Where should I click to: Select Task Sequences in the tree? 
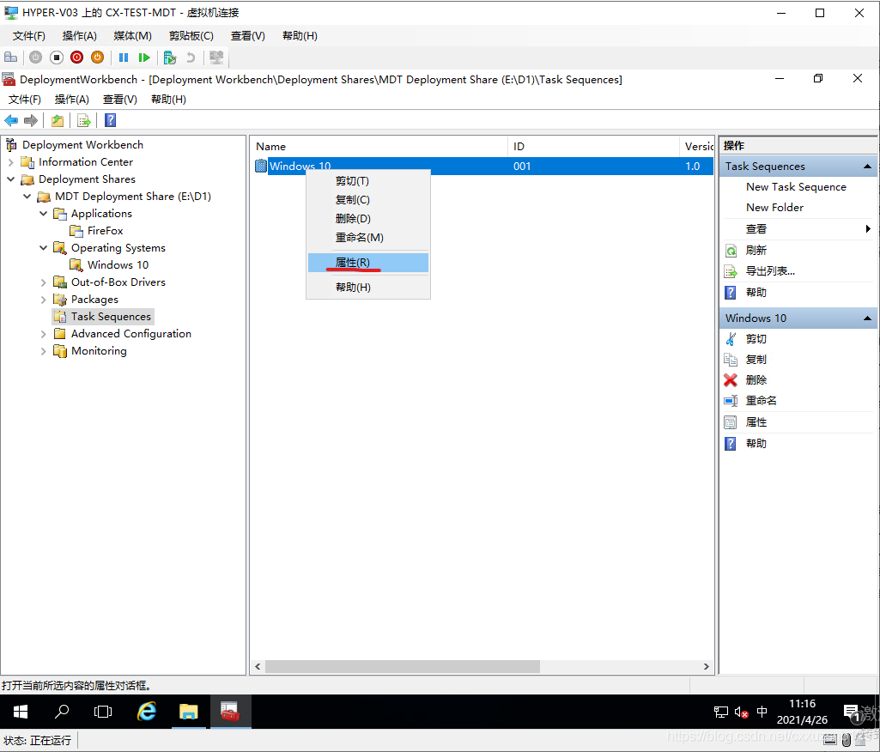(x=111, y=317)
